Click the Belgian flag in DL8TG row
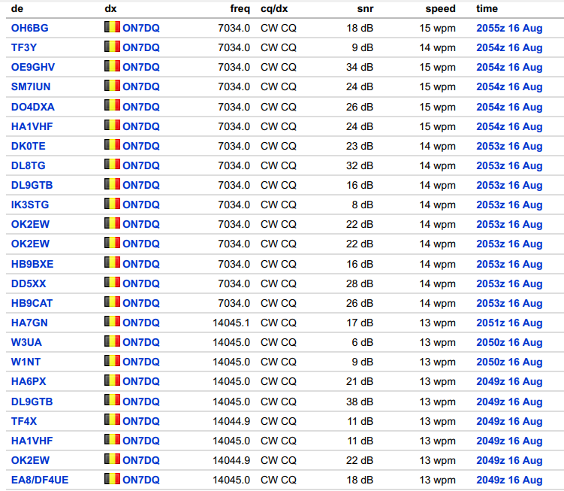Viewport: 564px width, 491px height. [x=112, y=164]
